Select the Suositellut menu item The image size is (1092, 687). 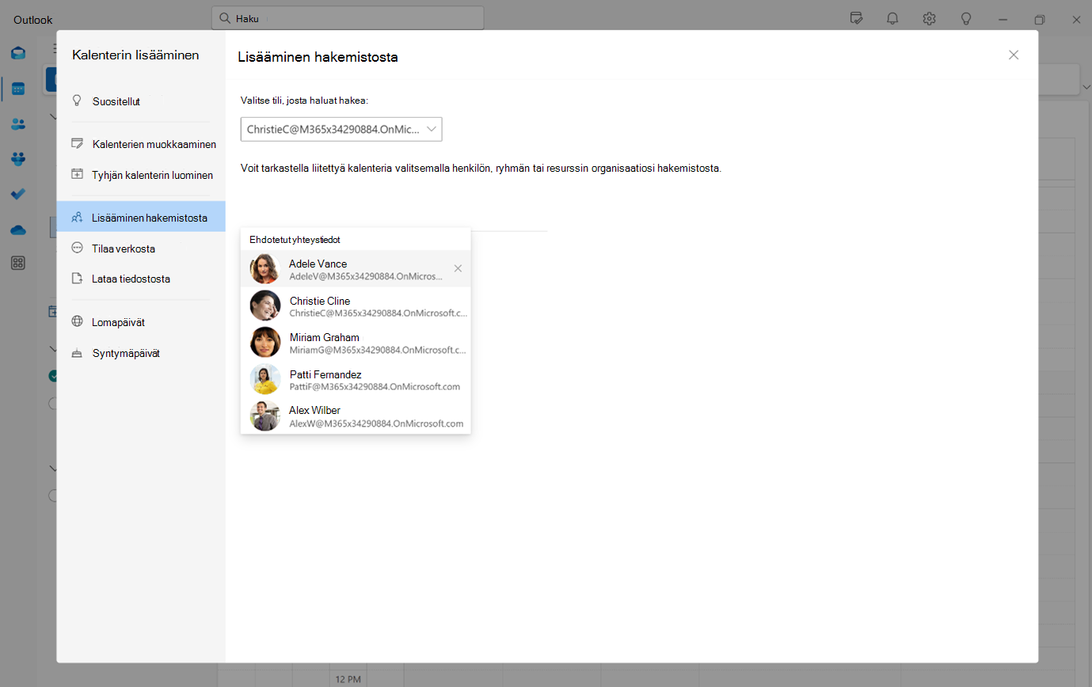(x=141, y=101)
